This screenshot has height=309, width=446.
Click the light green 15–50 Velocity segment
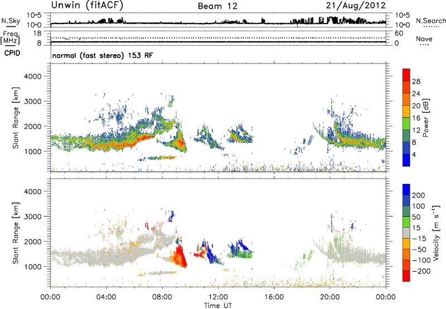tap(406, 222)
